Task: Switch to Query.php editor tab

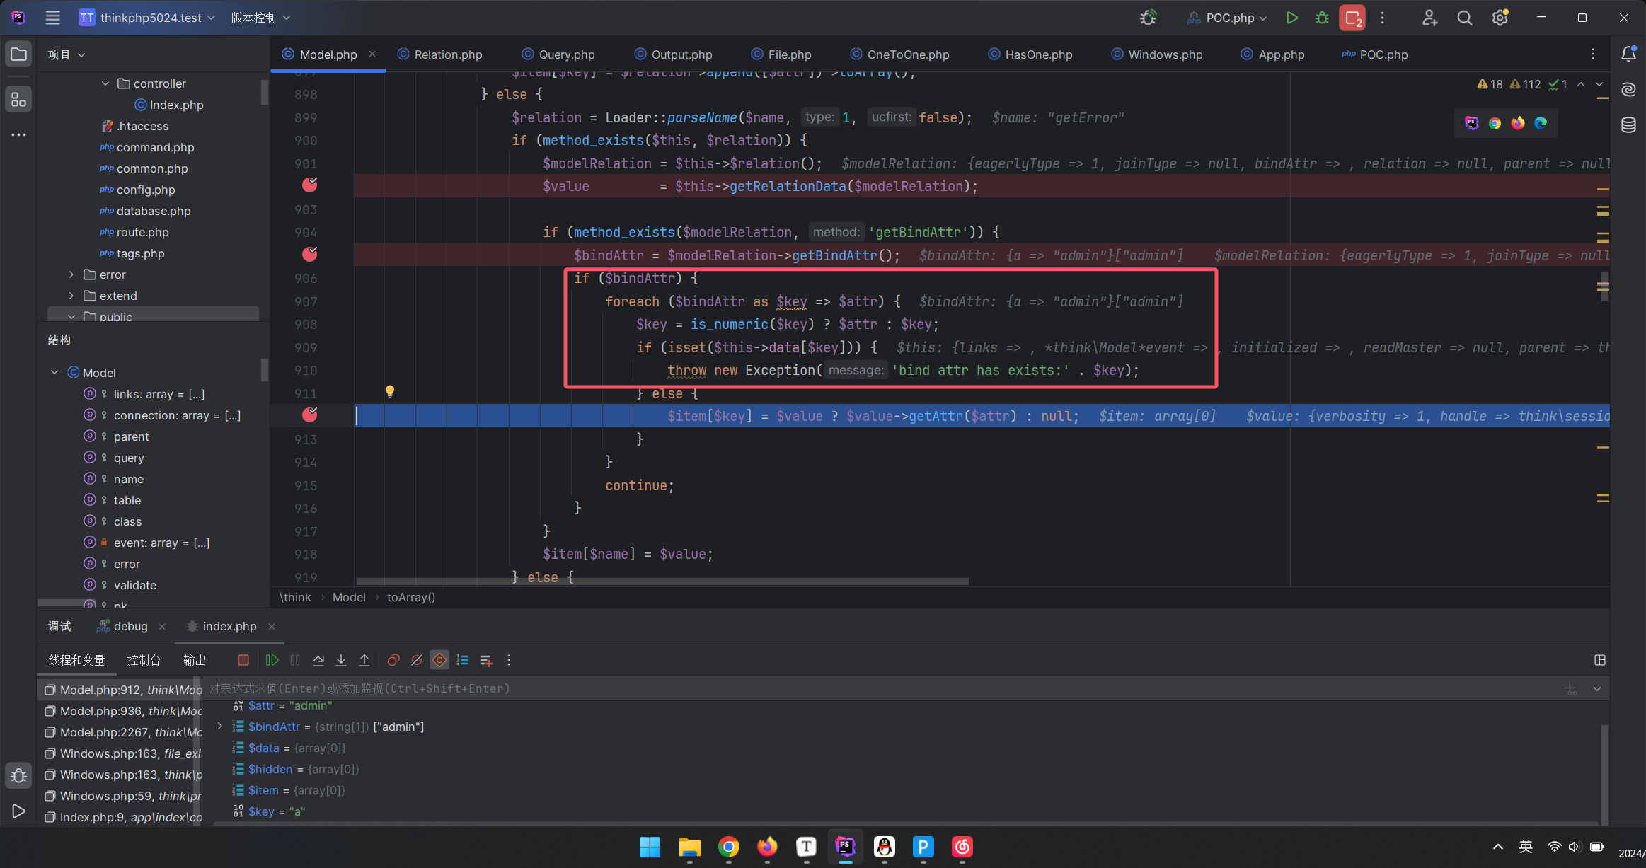Action: [x=559, y=54]
